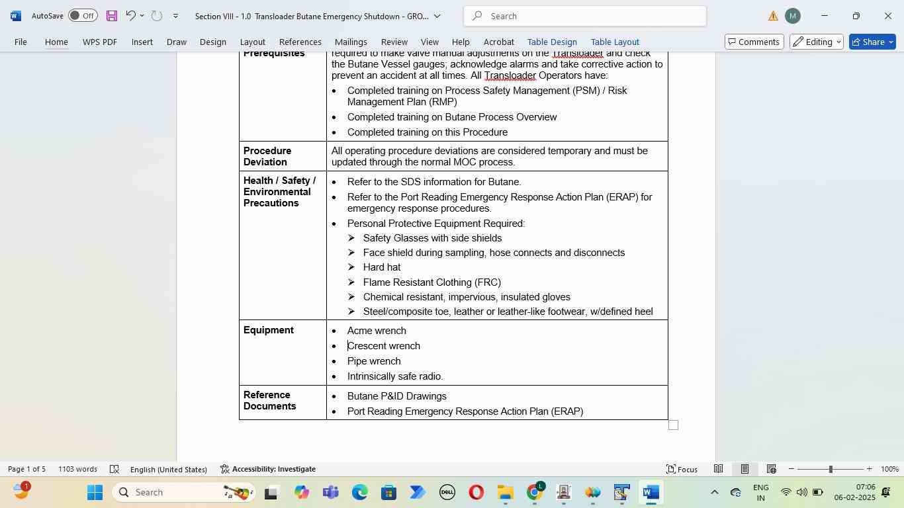Expand the document title dropdown chevron
Image resolution: width=904 pixels, height=508 pixels.
click(437, 16)
